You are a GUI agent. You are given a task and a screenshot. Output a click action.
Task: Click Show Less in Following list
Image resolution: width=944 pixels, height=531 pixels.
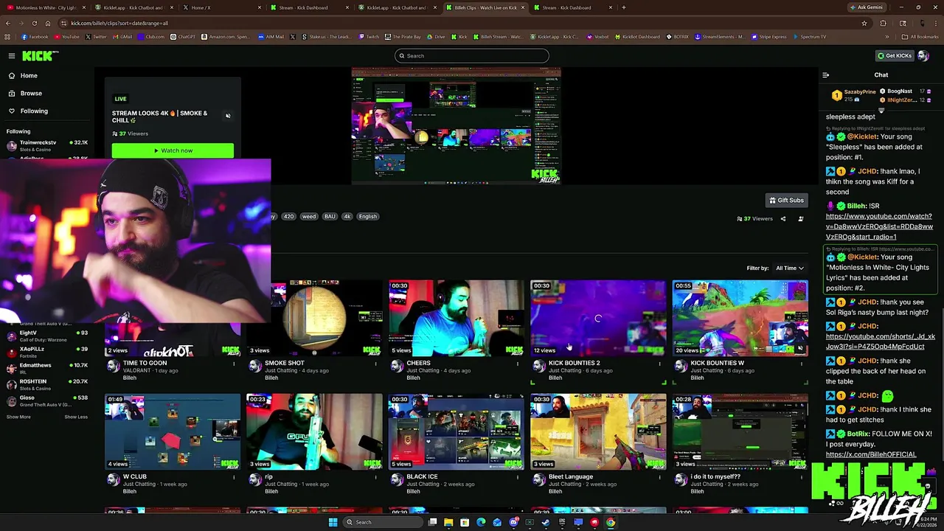click(x=76, y=417)
